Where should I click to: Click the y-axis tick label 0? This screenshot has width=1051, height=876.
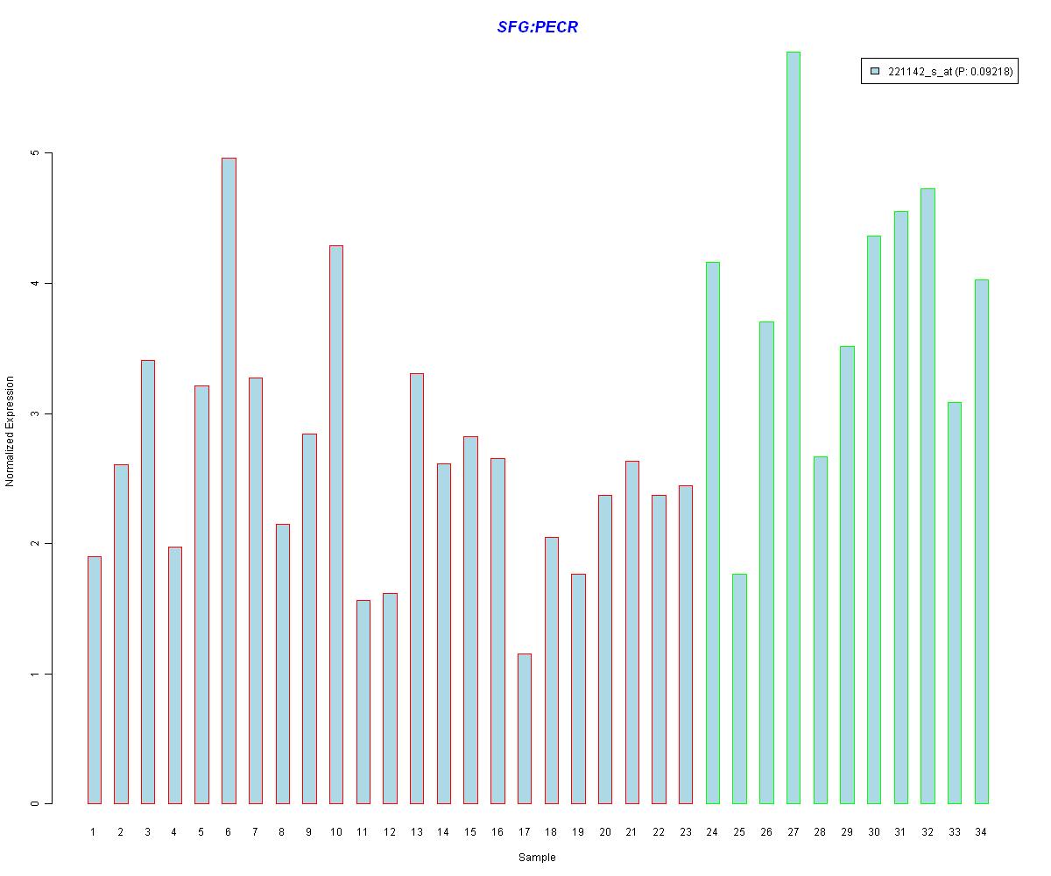[x=36, y=803]
